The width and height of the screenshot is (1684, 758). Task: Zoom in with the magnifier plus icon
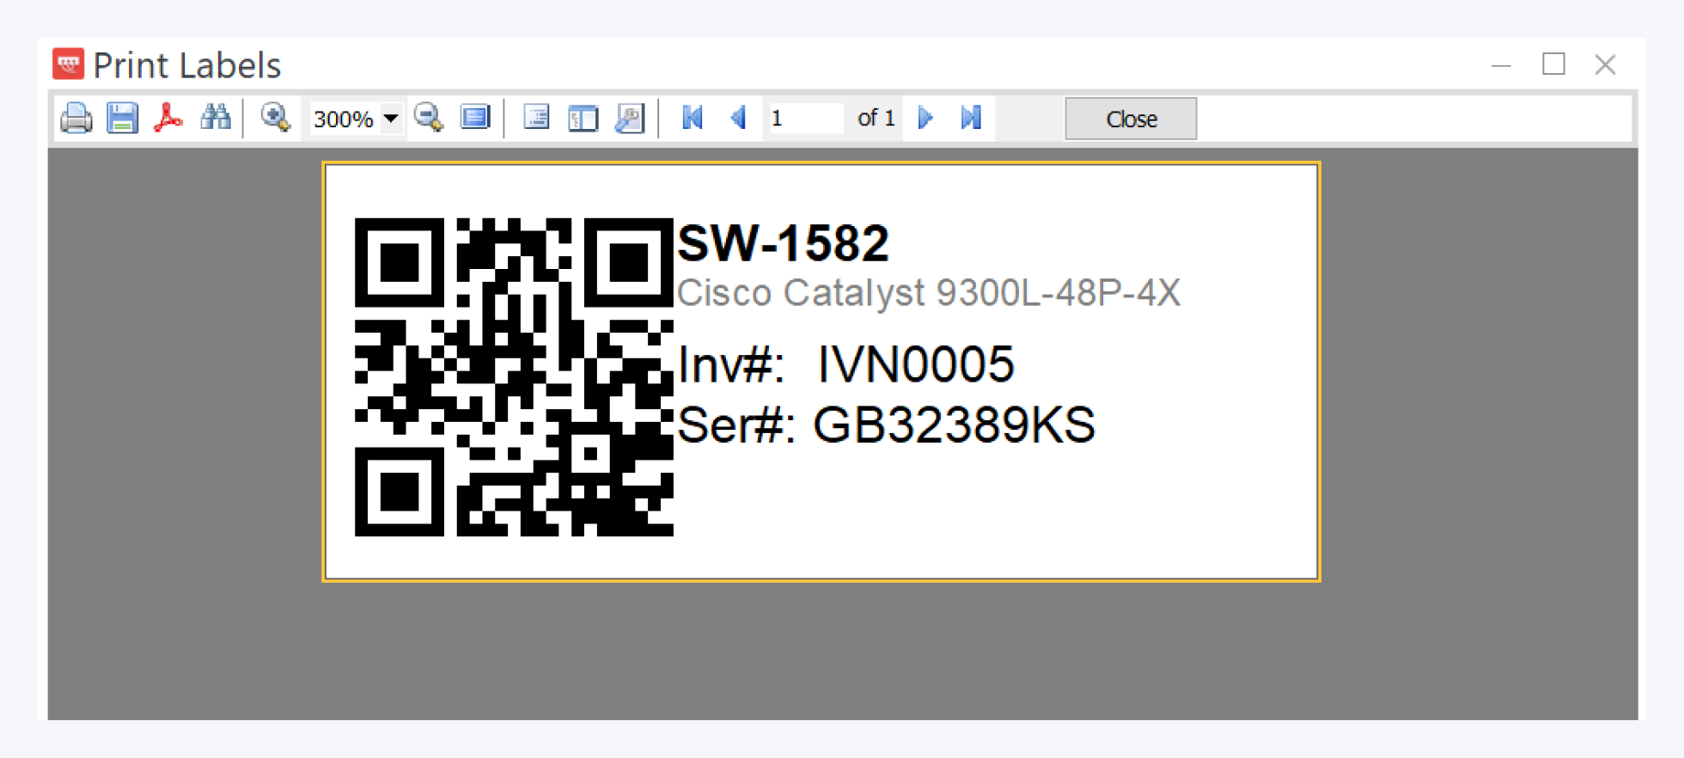pyautogui.click(x=275, y=118)
